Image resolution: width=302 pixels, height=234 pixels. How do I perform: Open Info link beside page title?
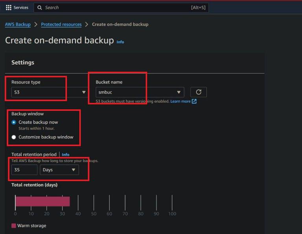click(x=120, y=42)
